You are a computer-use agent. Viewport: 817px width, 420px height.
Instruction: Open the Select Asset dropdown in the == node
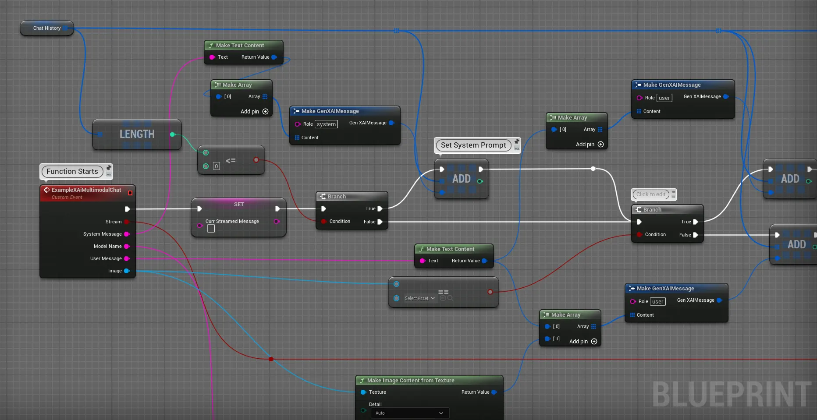(419, 298)
